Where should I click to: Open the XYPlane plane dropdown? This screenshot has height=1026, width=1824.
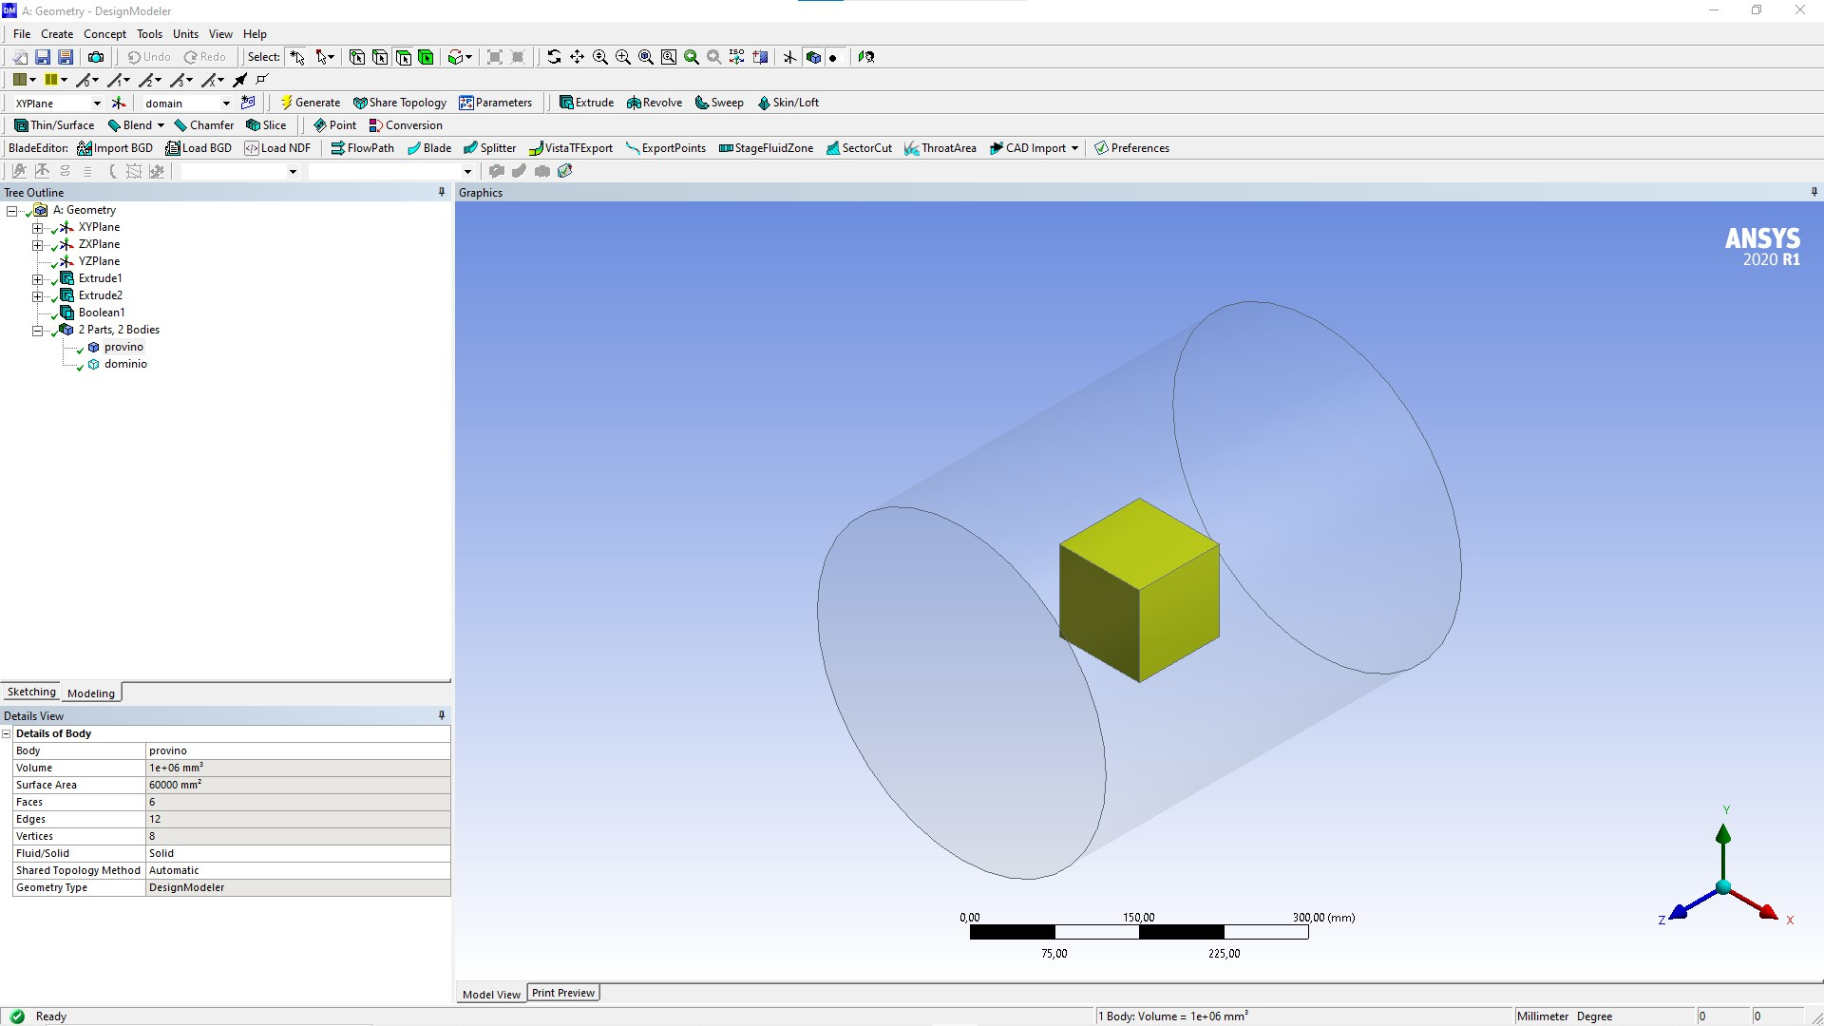coord(96,104)
